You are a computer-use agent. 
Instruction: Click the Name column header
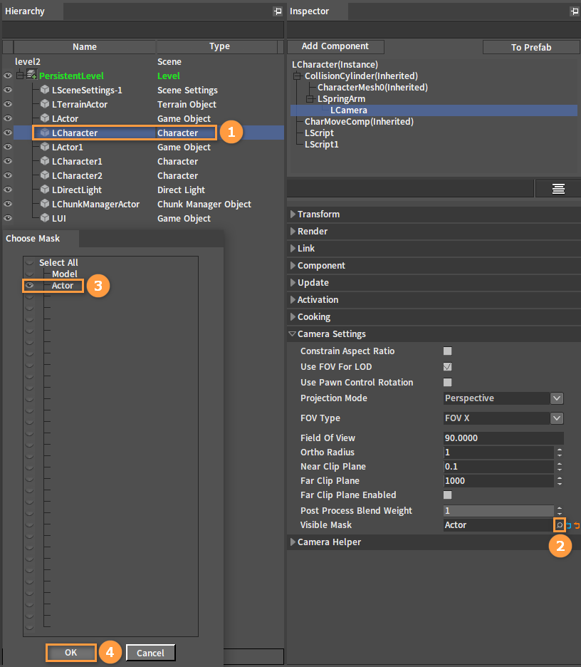85,47
